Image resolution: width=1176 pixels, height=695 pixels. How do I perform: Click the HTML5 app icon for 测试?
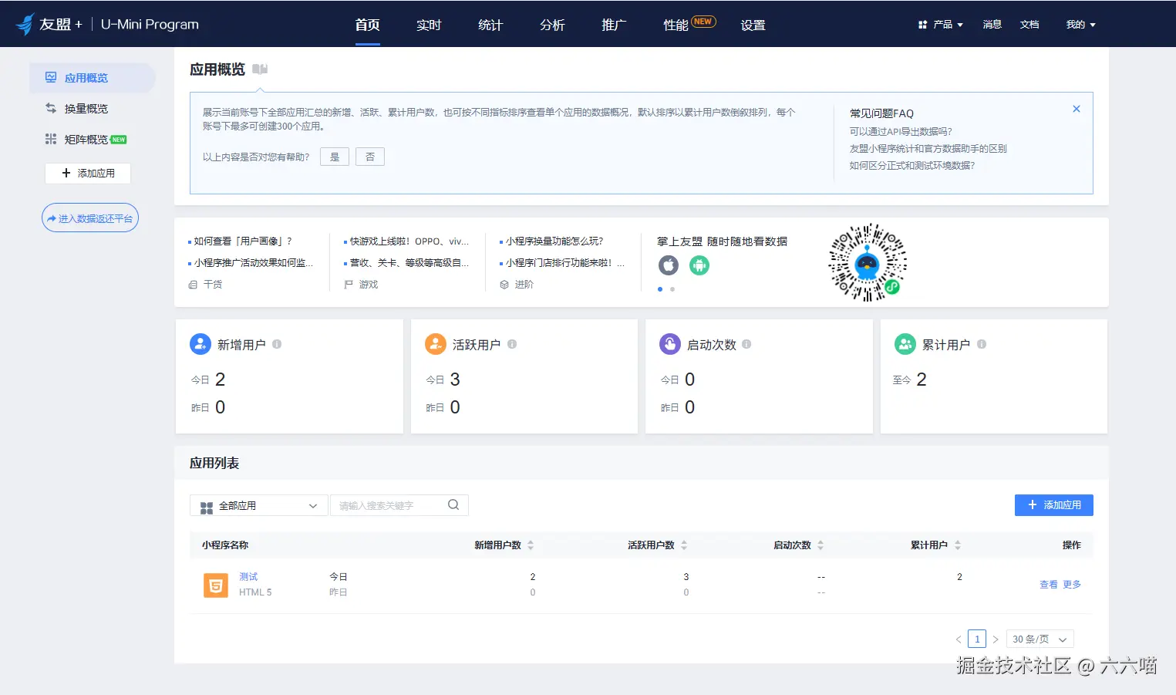point(216,585)
